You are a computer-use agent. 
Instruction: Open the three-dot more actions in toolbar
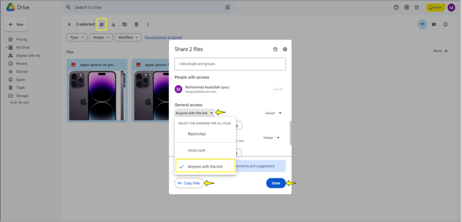tap(148, 24)
